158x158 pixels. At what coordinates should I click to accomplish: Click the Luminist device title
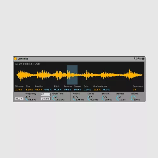pyautogui.click(x=23, y=59)
